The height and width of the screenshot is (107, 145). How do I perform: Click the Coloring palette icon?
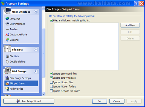coord(7,40)
